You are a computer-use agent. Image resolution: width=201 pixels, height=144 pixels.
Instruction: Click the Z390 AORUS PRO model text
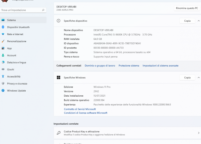coord(65,10)
